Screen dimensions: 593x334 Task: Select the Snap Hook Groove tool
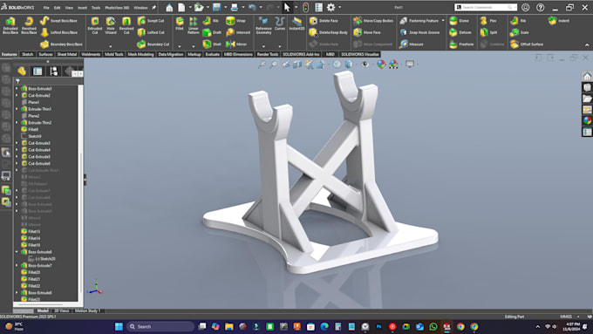[x=419, y=32]
